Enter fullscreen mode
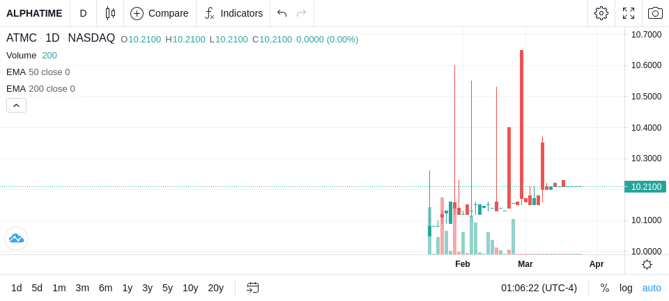 (629, 13)
